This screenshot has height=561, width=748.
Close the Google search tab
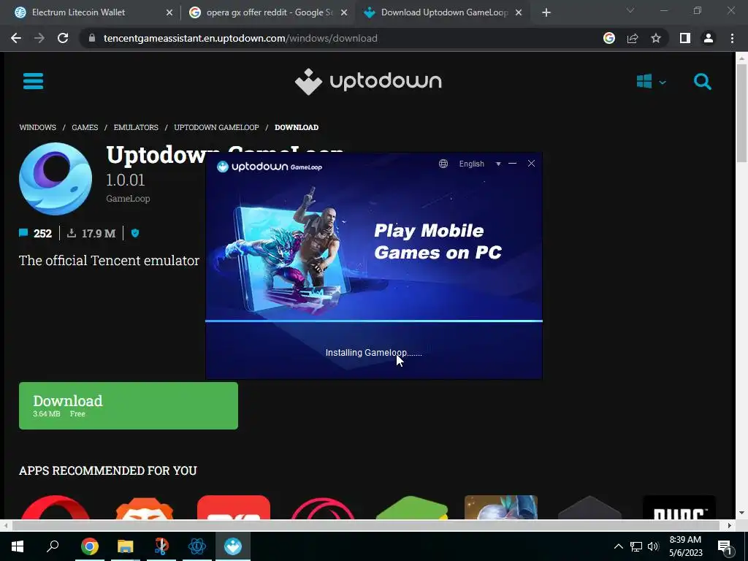coord(344,13)
